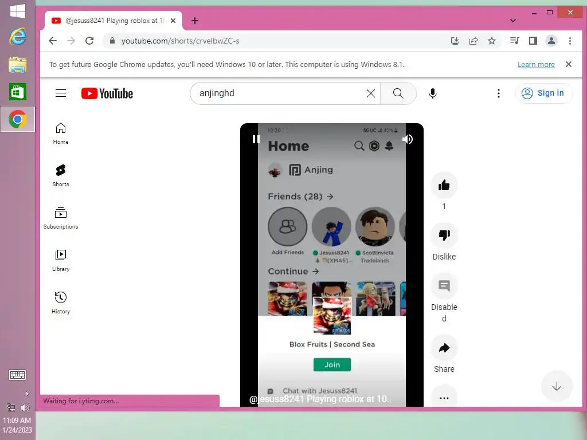Install app via address bar download icon
587x440 pixels.
(455, 41)
